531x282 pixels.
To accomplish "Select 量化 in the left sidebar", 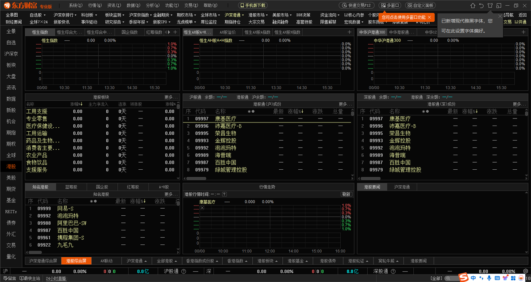I will [x=11, y=256].
